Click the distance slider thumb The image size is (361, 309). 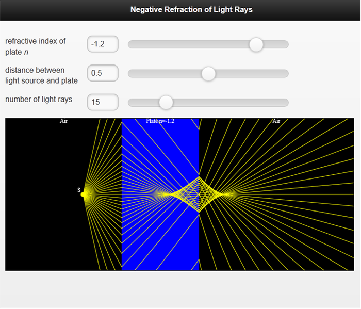(208, 73)
